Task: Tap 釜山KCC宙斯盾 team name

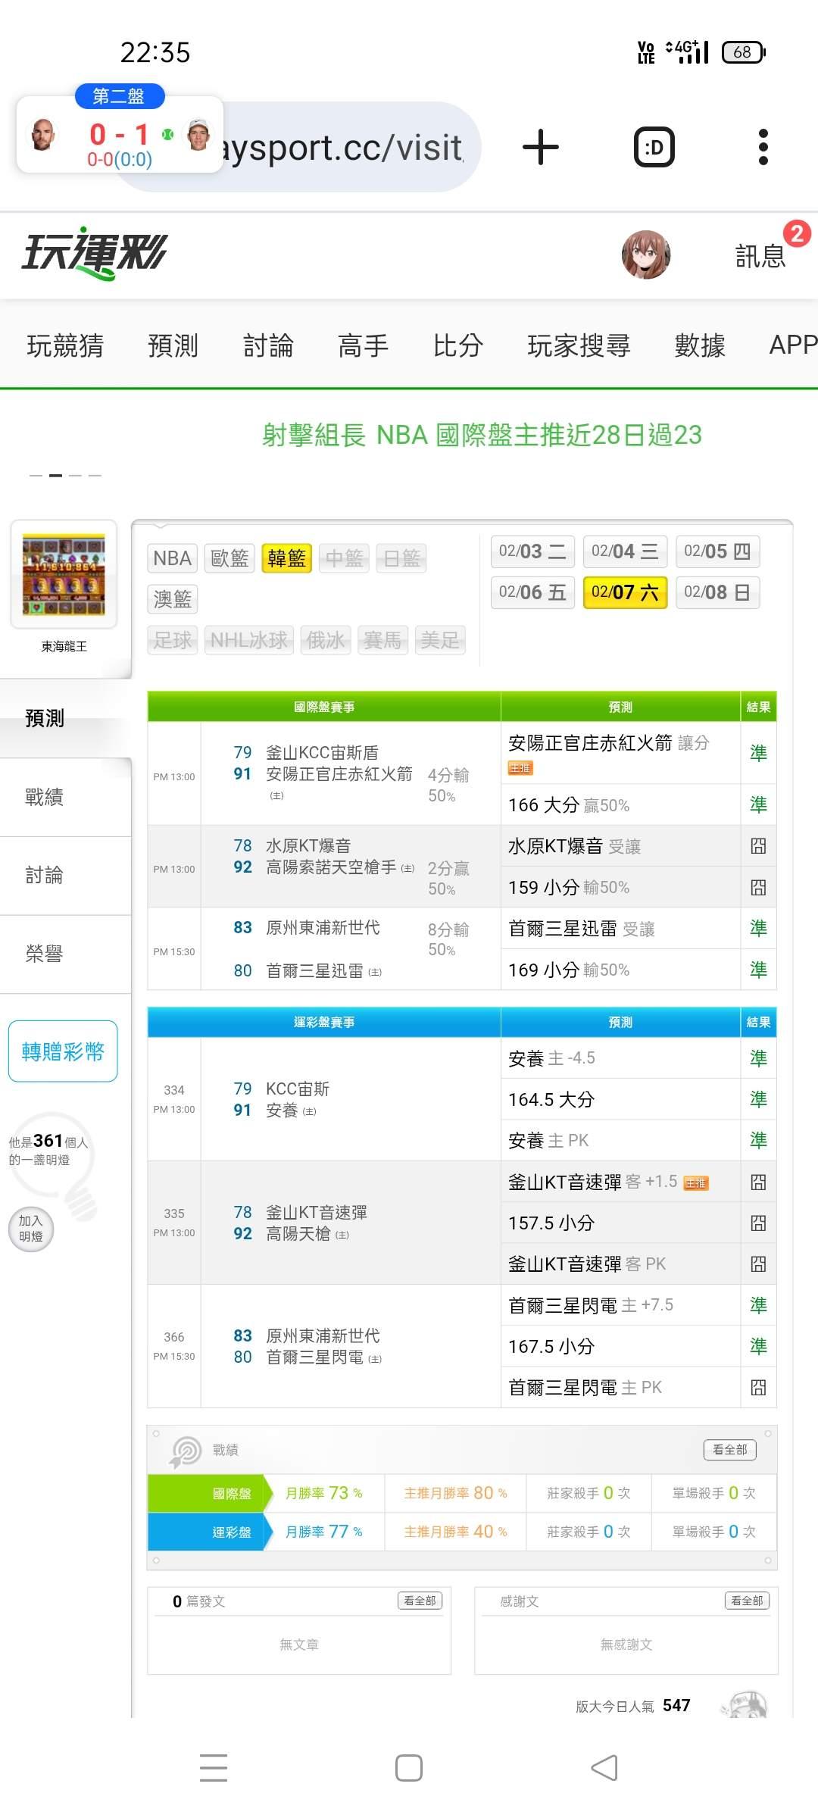Action: 322,752
